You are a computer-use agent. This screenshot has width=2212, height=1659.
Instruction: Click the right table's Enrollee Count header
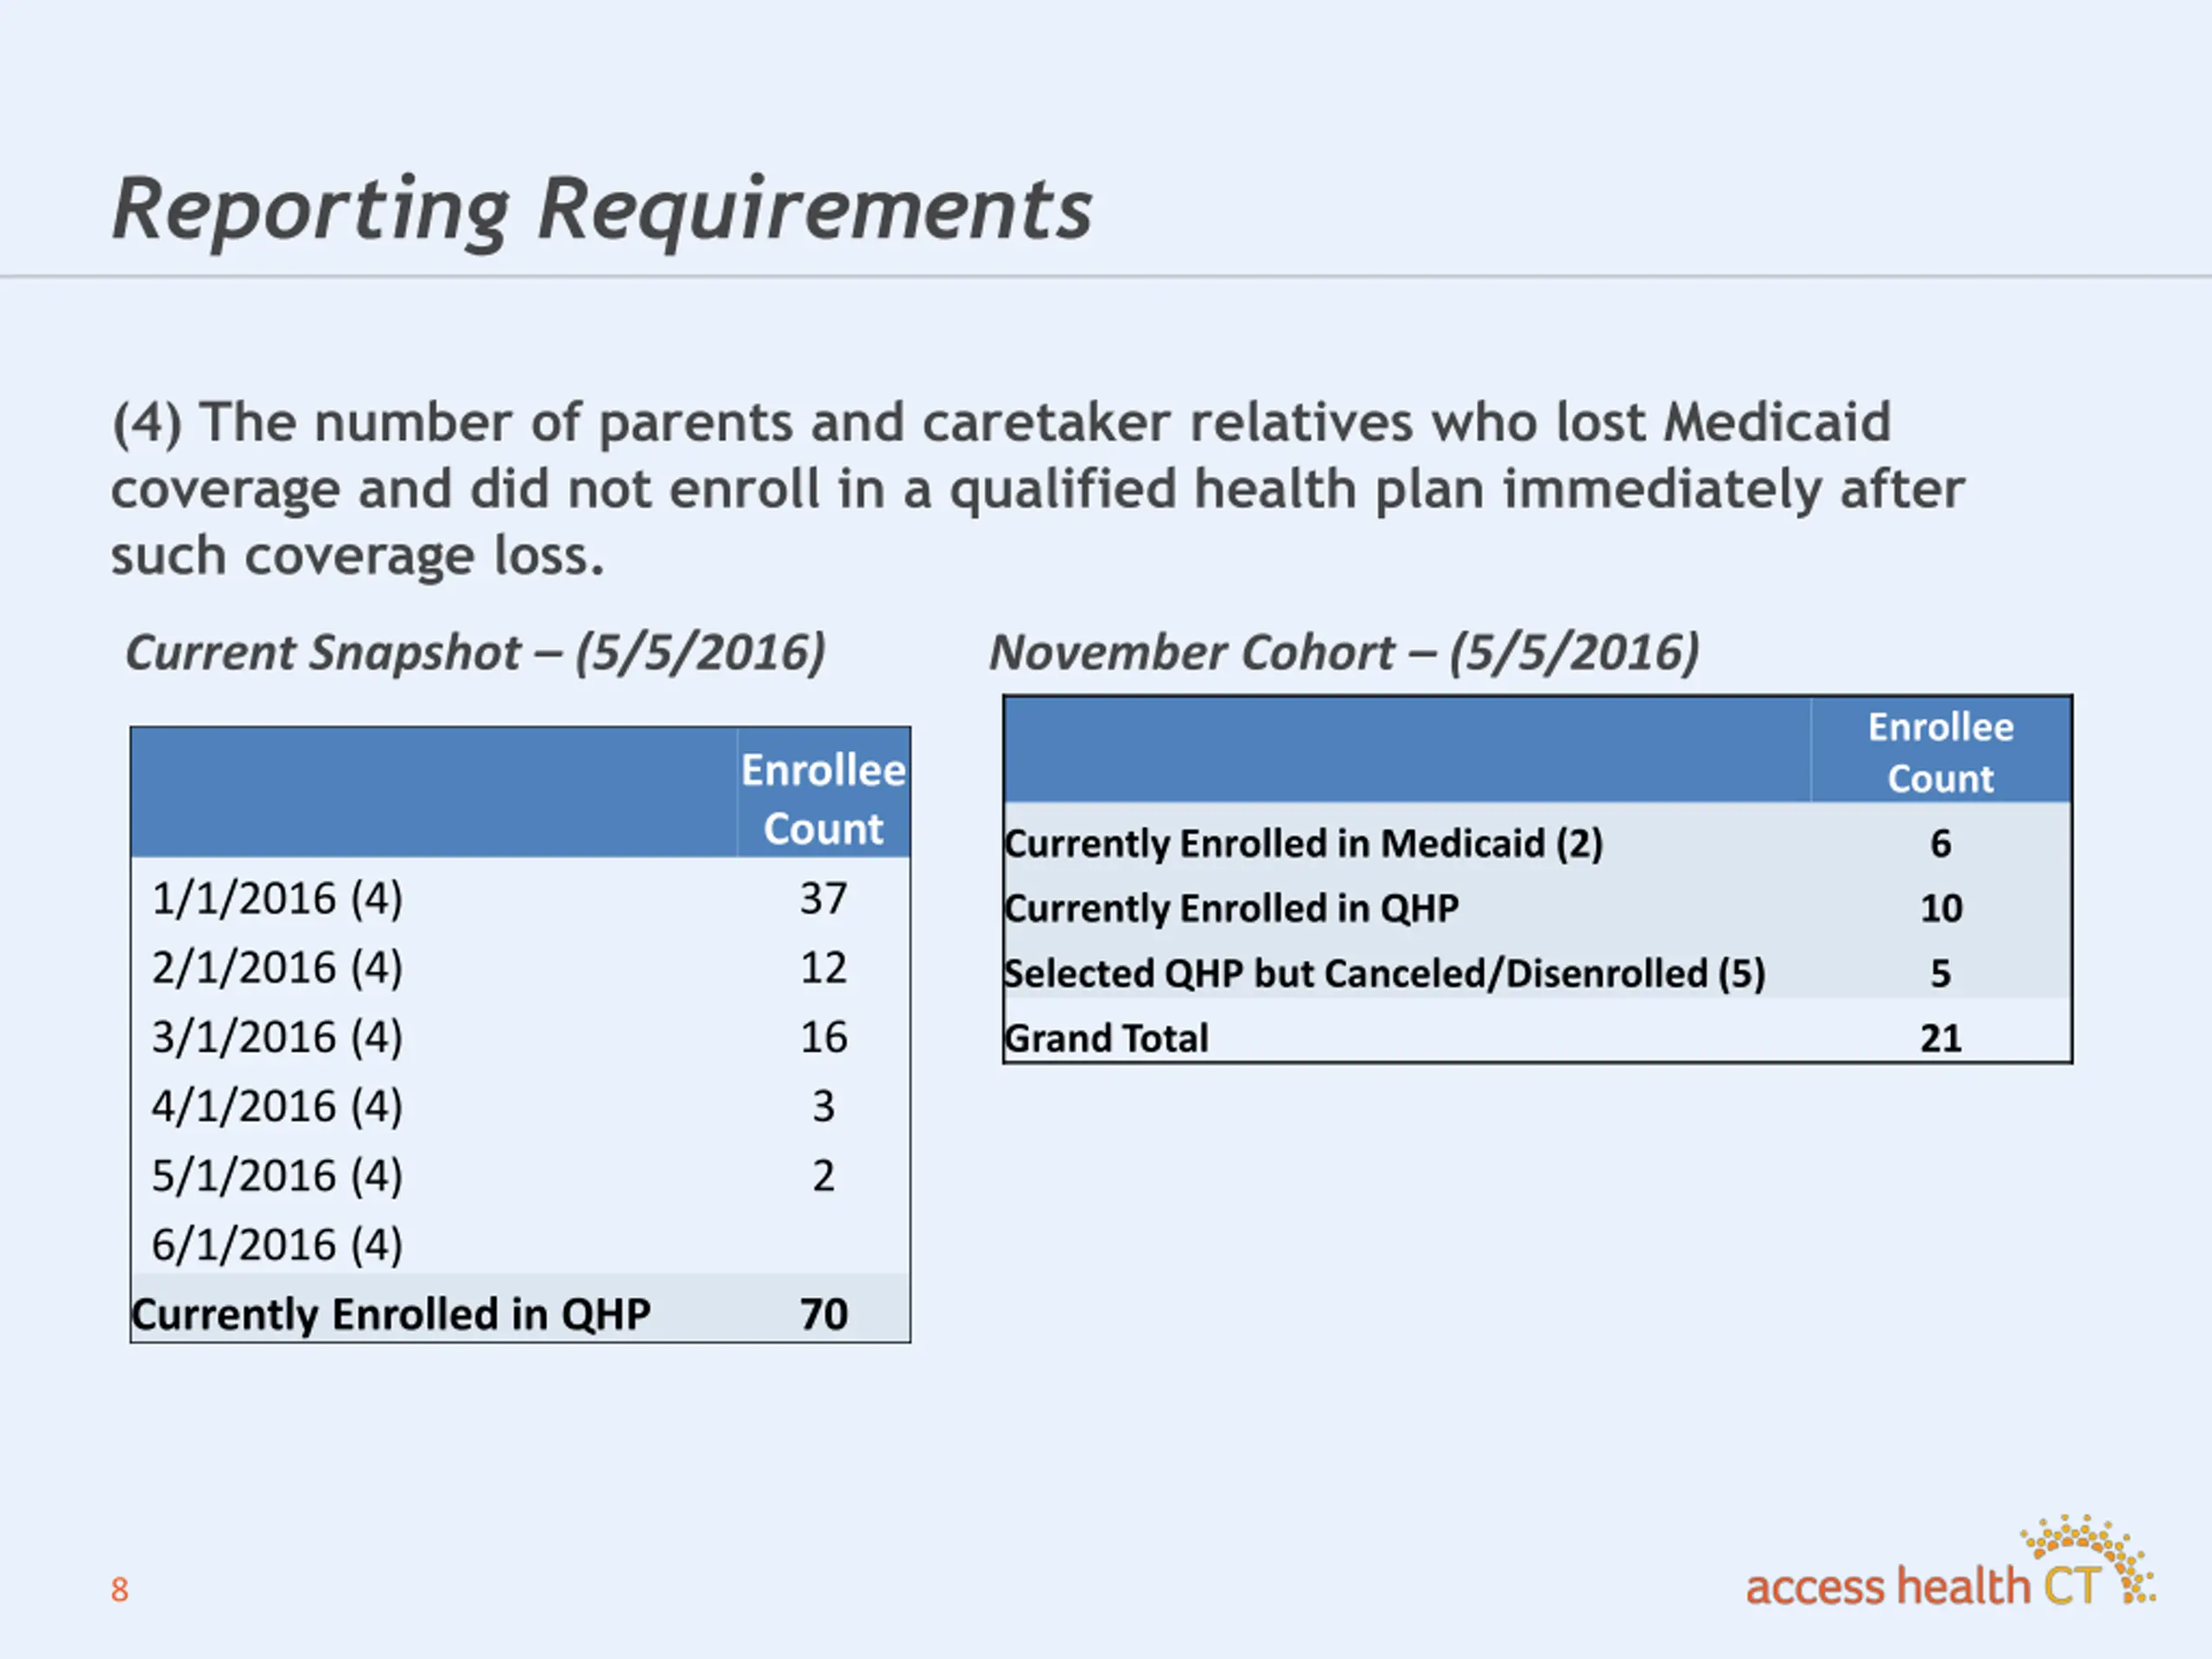click(1941, 752)
